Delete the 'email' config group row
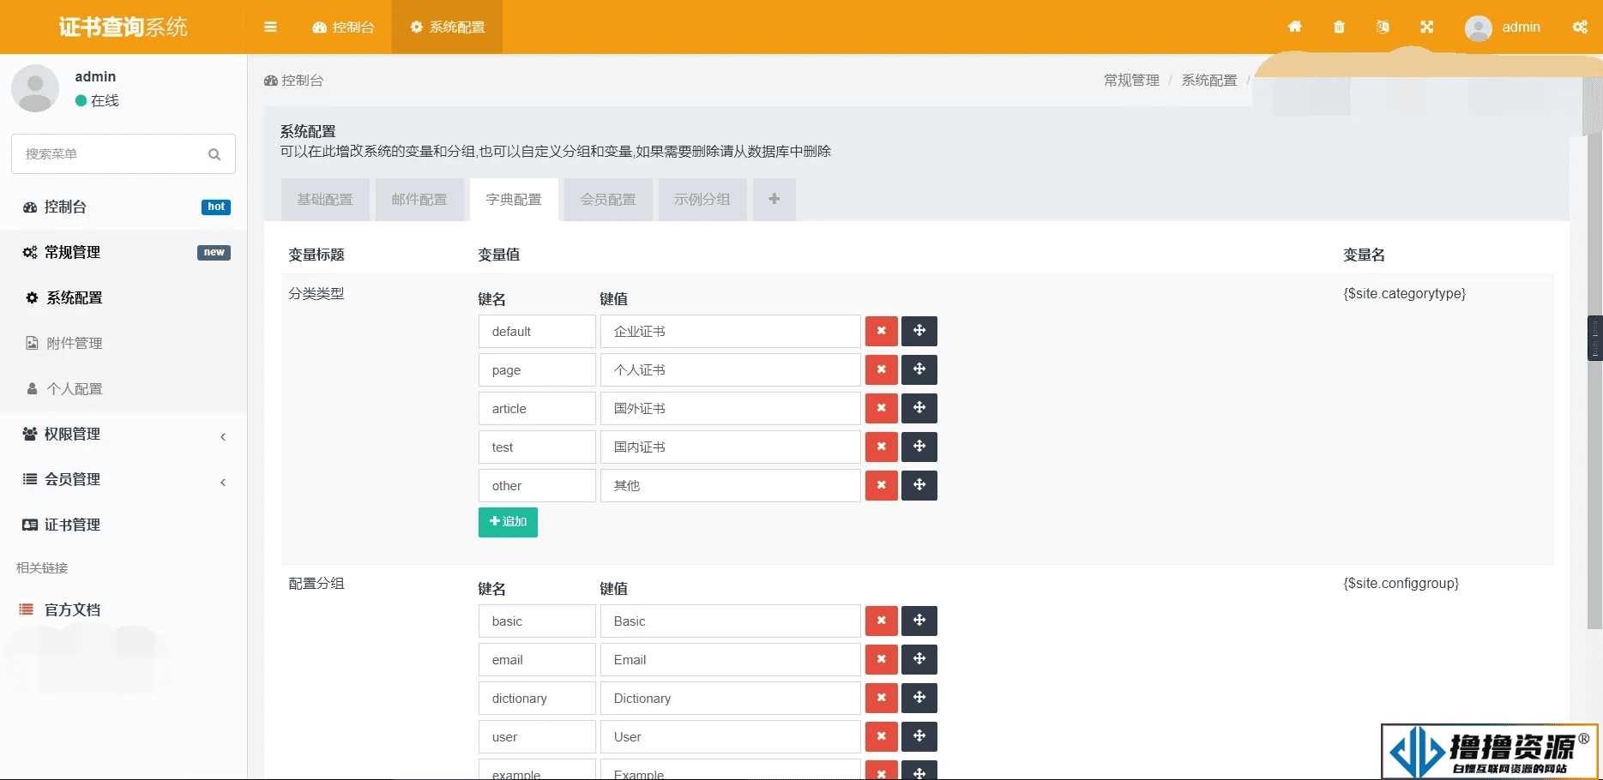 pyautogui.click(x=882, y=659)
